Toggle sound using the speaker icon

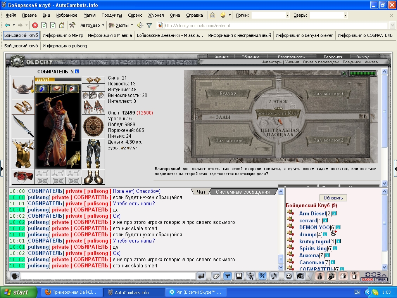[140, 25]
